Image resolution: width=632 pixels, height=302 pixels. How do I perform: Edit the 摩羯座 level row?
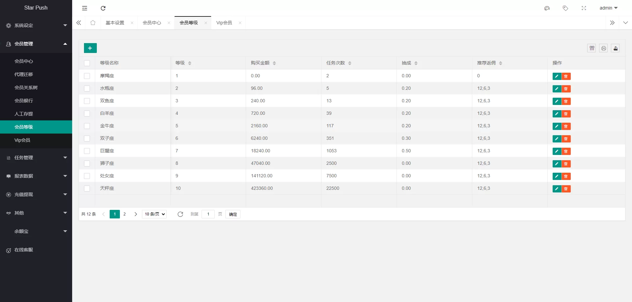click(557, 76)
